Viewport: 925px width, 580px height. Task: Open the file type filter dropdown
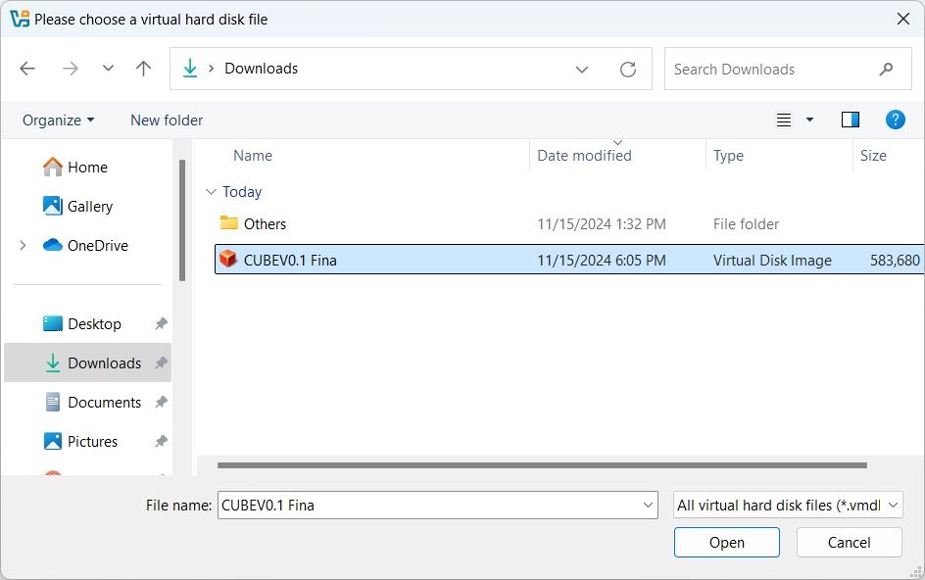pyautogui.click(x=788, y=506)
